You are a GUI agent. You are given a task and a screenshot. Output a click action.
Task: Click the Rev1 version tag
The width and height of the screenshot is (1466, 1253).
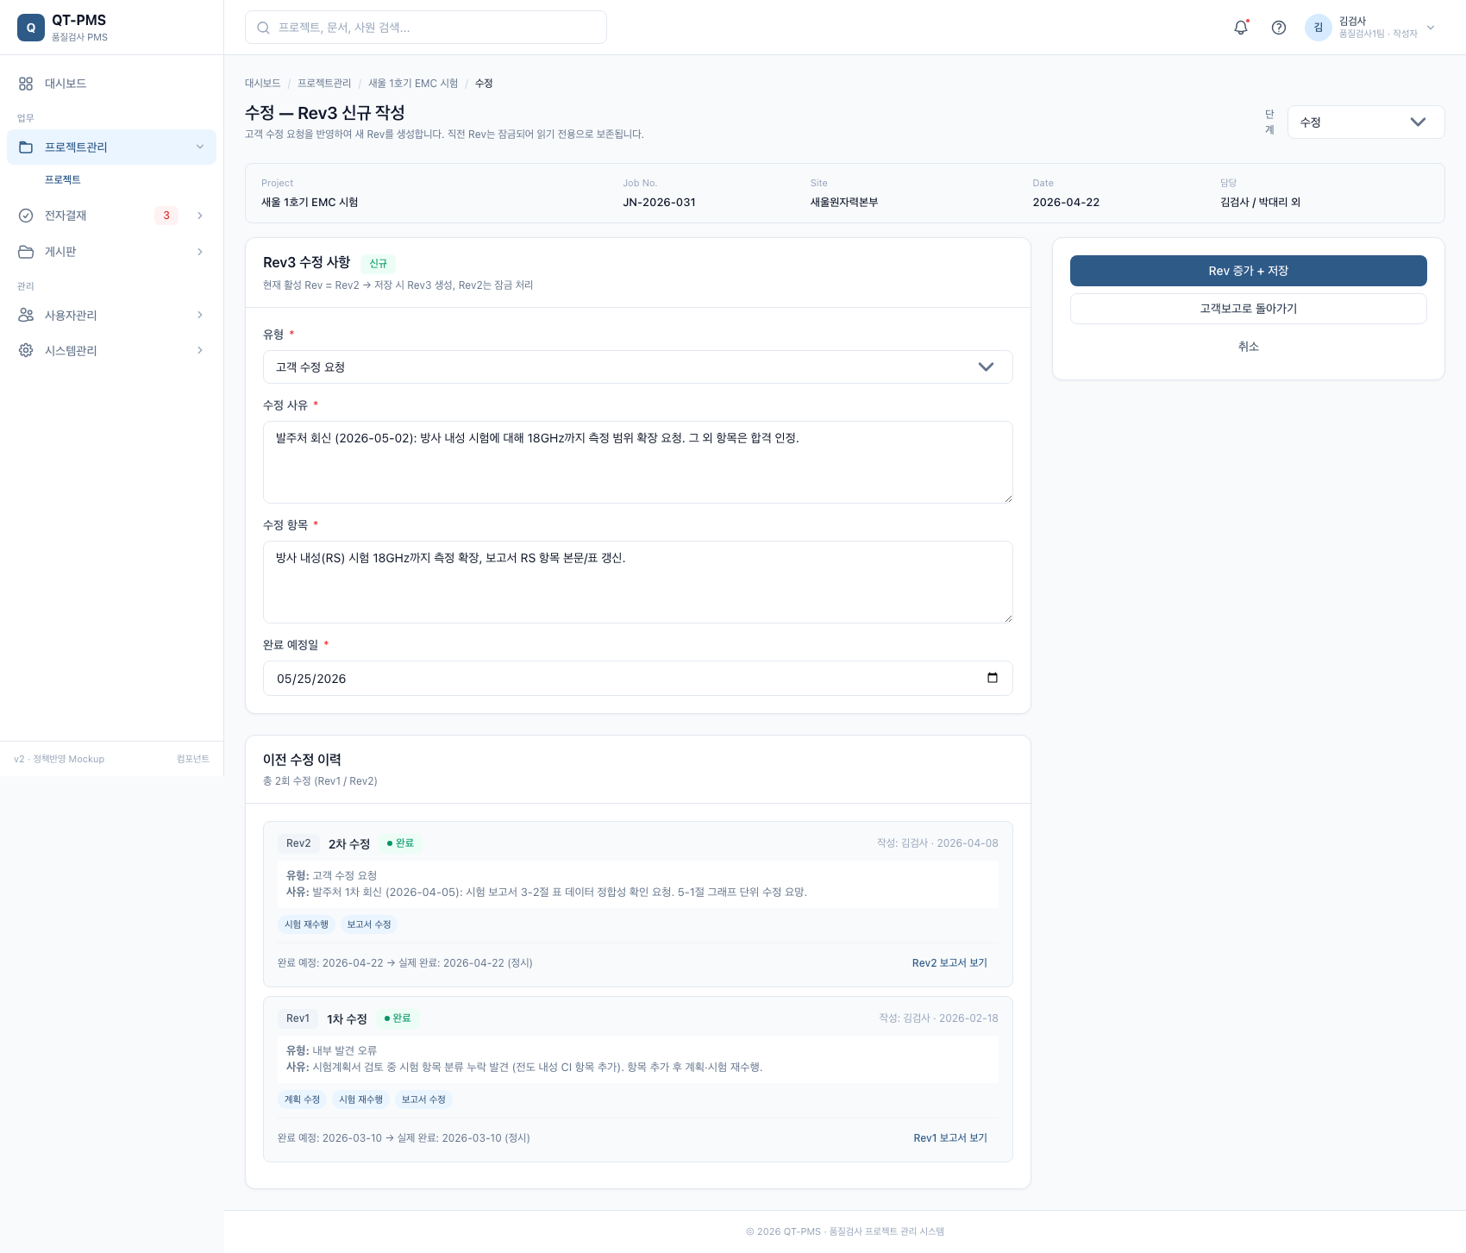298,1018
